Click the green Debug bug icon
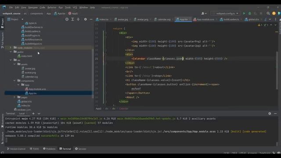Viewport: 281px width, 158px height. (x=250, y=14)
